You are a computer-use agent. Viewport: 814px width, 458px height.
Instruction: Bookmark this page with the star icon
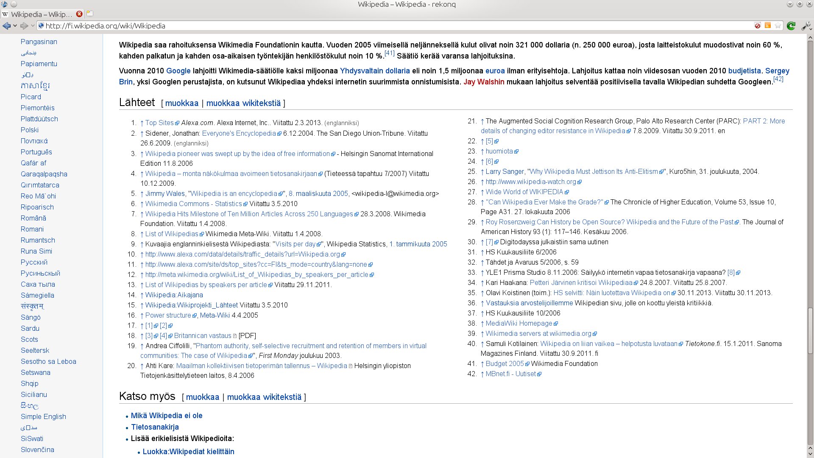point(778,26)
